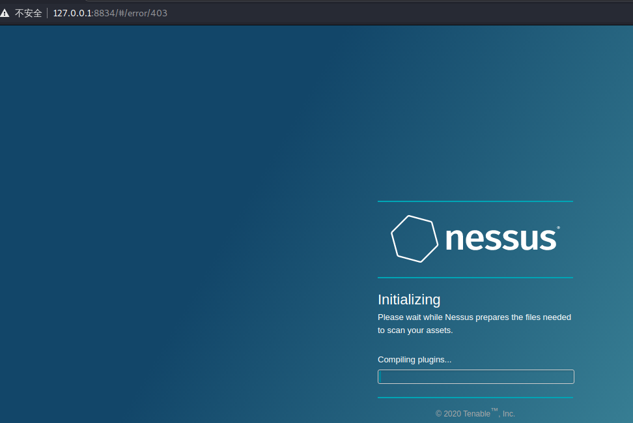Viewport: 633px width, 423px height.
Task: Click the Compiling plugins progress bar
Action: [476, 377]
